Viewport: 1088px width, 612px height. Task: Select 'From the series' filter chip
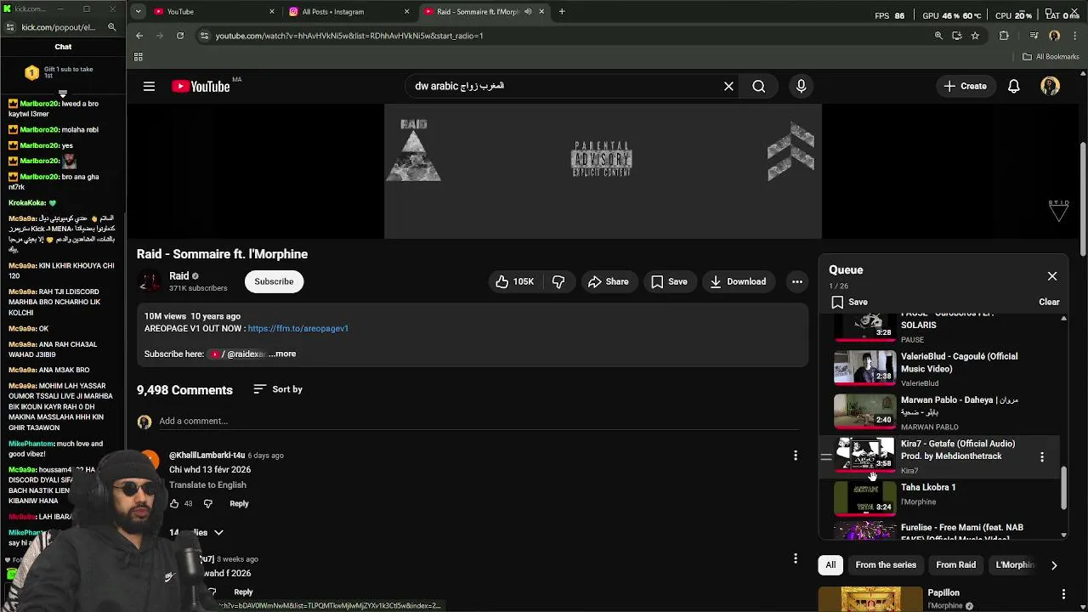click(x=886, y=565)
